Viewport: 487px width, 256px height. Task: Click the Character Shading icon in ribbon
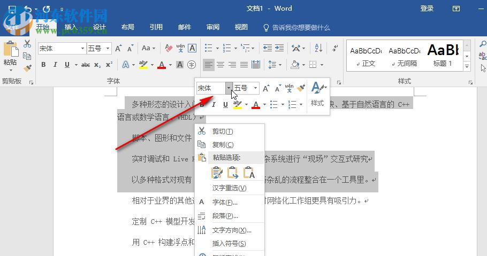click(x=180, y=65)
